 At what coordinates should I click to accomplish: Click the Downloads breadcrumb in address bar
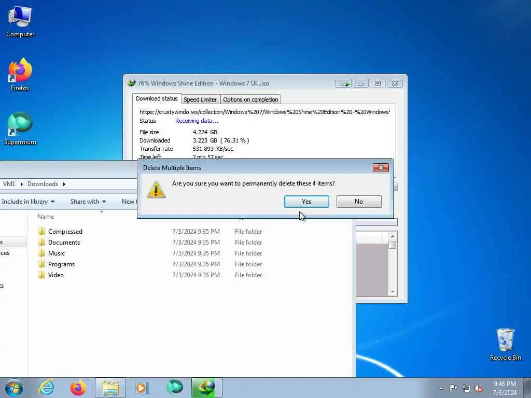pos(43,184)
